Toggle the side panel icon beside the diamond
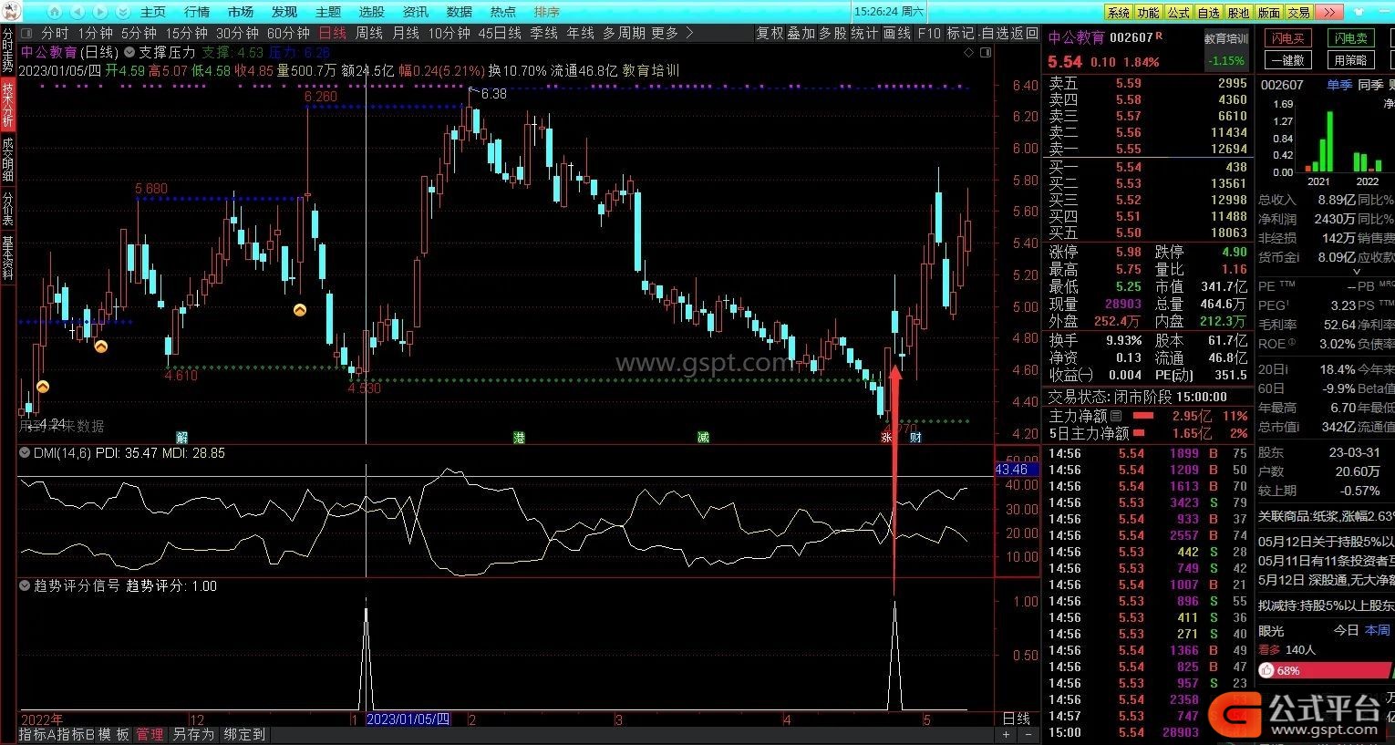The width and height of the screenshot is (1395, 745). (x=986, y=53)
